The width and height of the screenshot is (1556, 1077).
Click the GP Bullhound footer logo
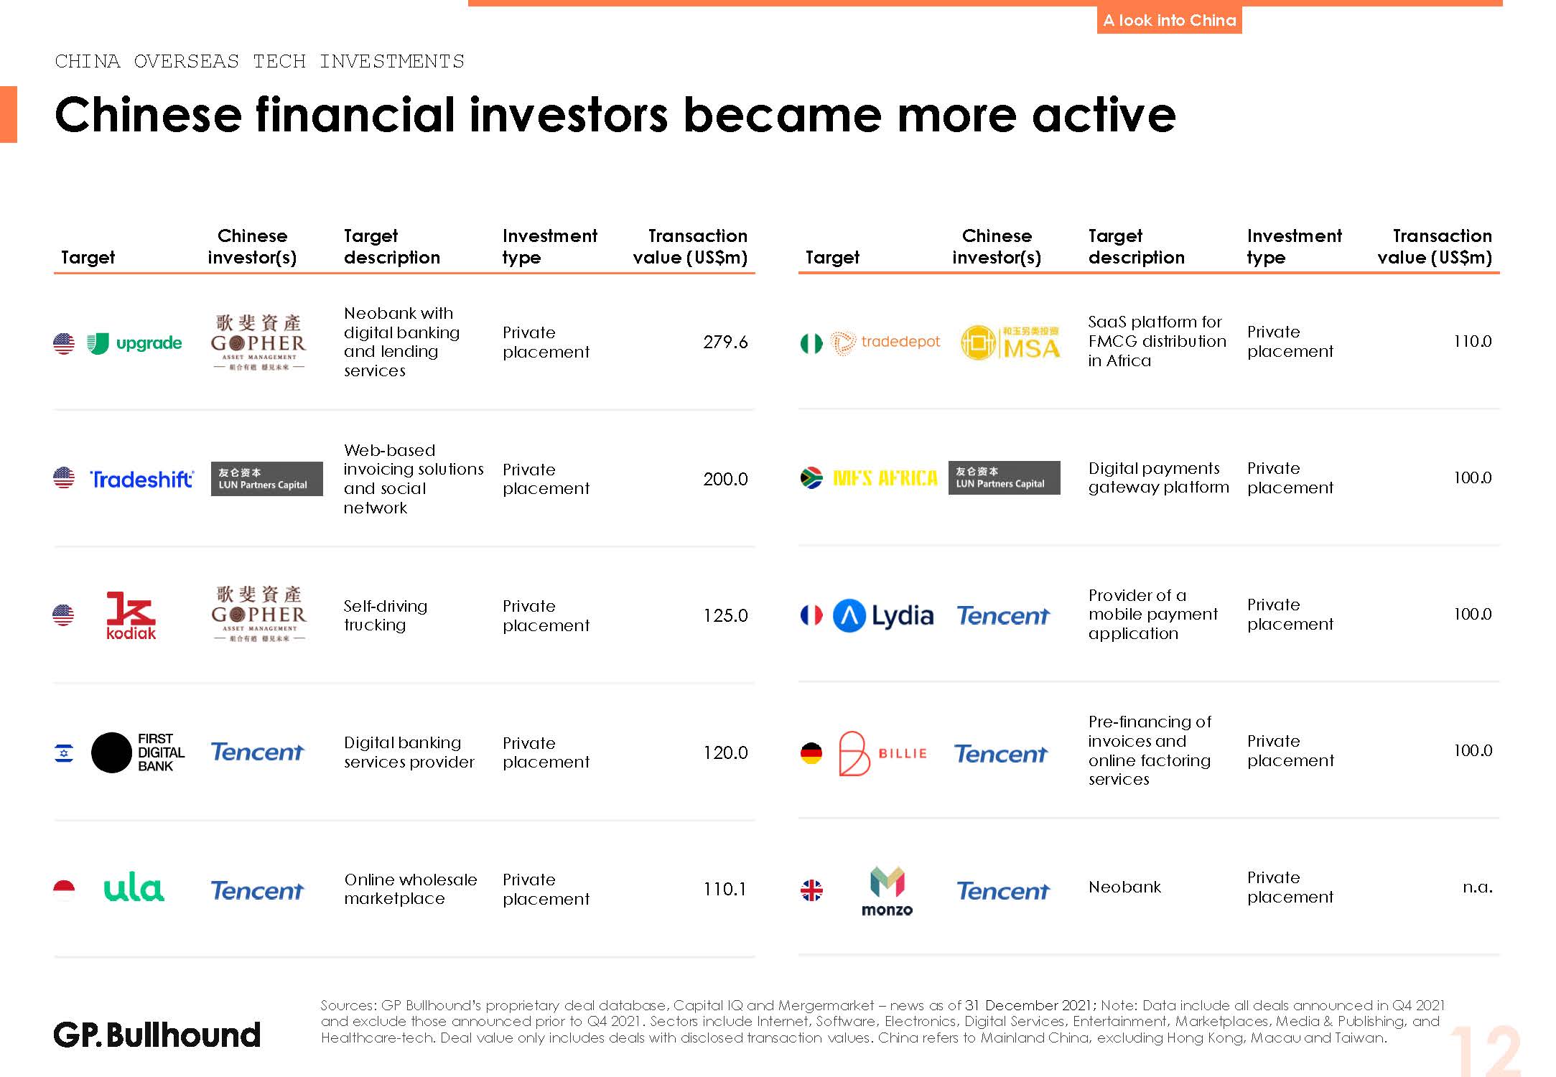[x=157, y=1035]
